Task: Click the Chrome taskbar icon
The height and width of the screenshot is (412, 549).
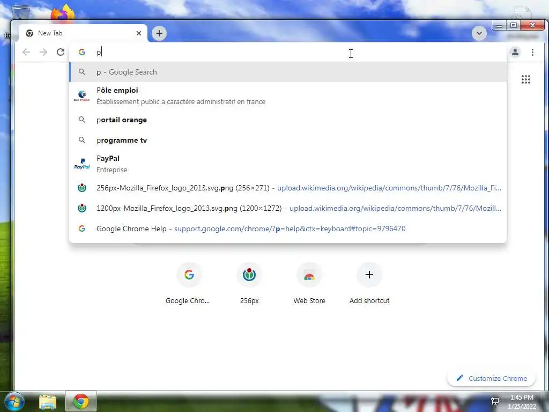Action: (81, 401)
